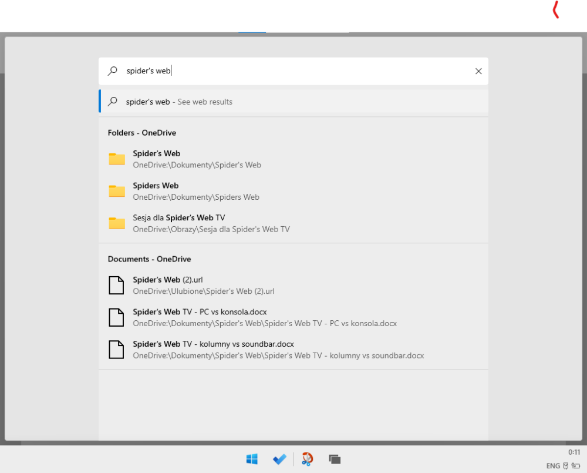Viewport: 587px width, 473px height.
Task: Select "Sesja dla Spider's Web TV" folder title
Action: point(179,218)
